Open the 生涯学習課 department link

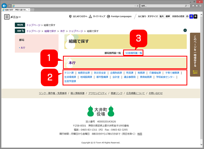(x=70, y=81)
